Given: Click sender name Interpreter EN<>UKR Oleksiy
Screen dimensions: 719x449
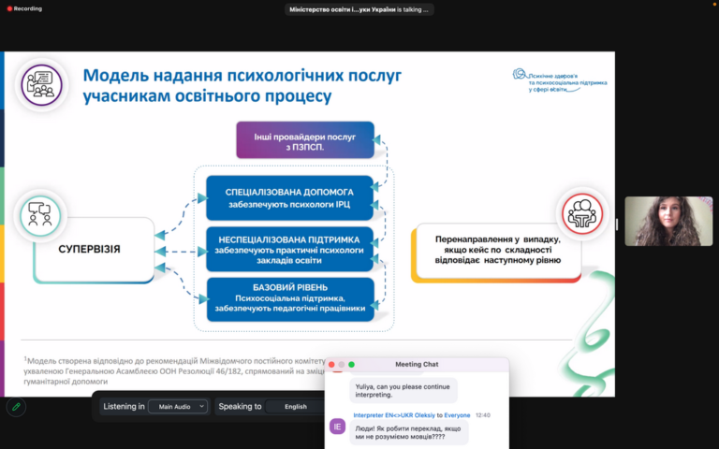Looking at the screenshot, I should click(393, 414).
